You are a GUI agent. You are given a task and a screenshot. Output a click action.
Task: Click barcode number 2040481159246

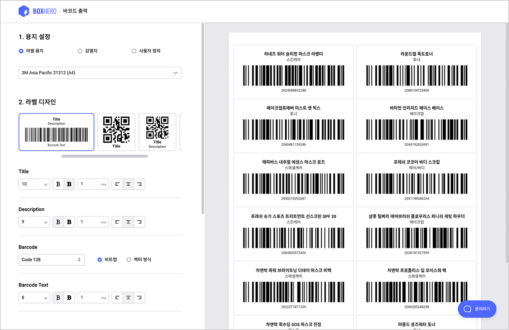point(293,144)
